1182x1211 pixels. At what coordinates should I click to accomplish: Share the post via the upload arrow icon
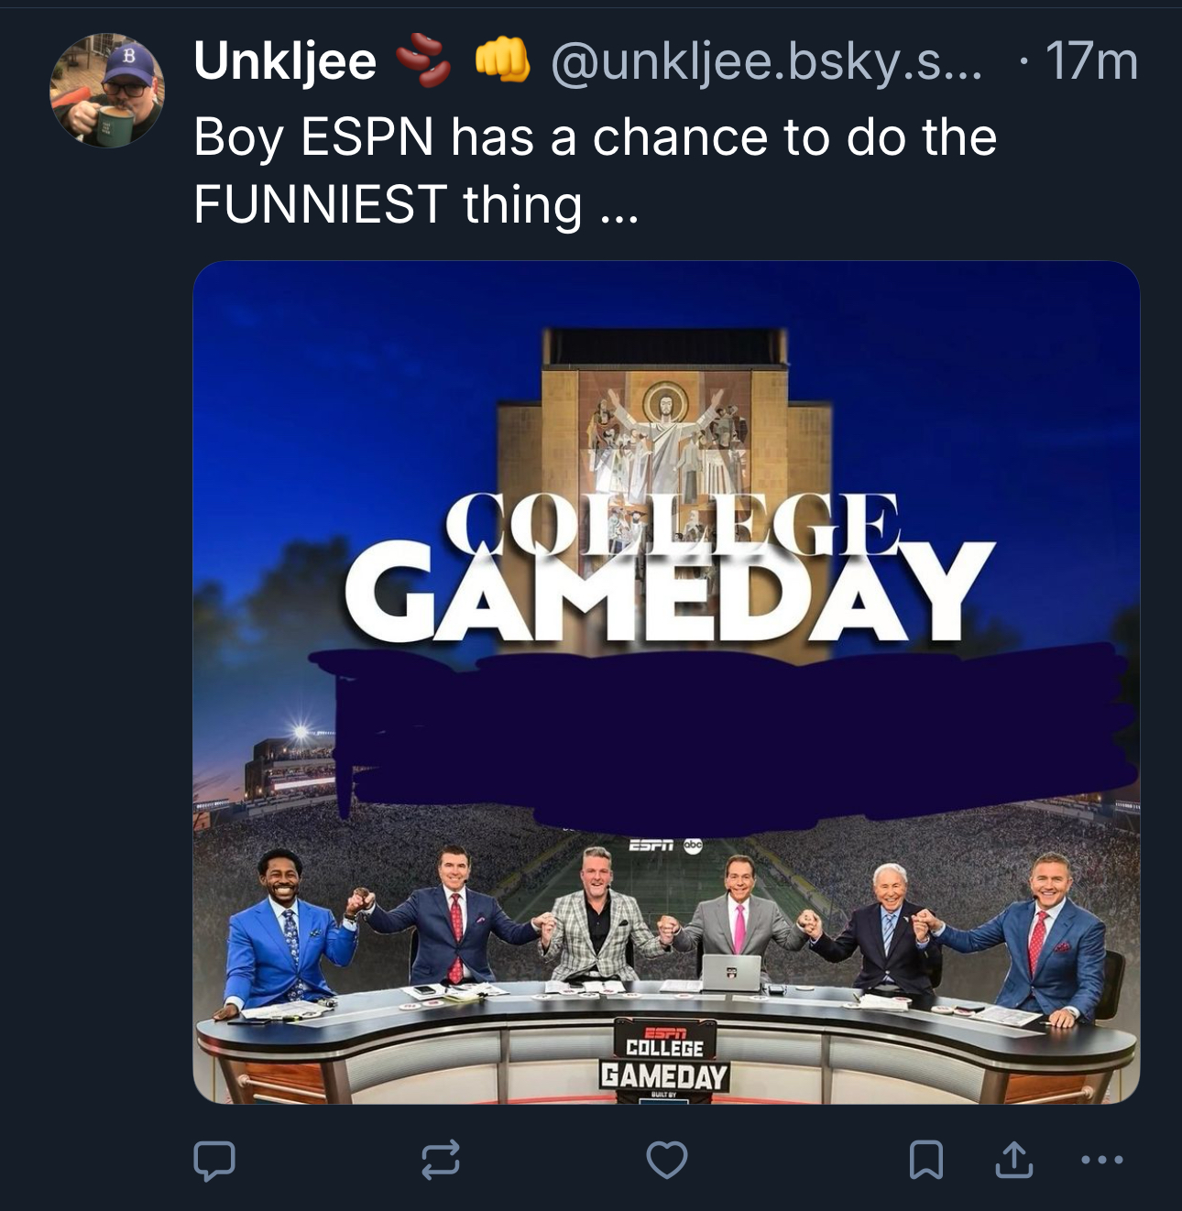1013,1160
